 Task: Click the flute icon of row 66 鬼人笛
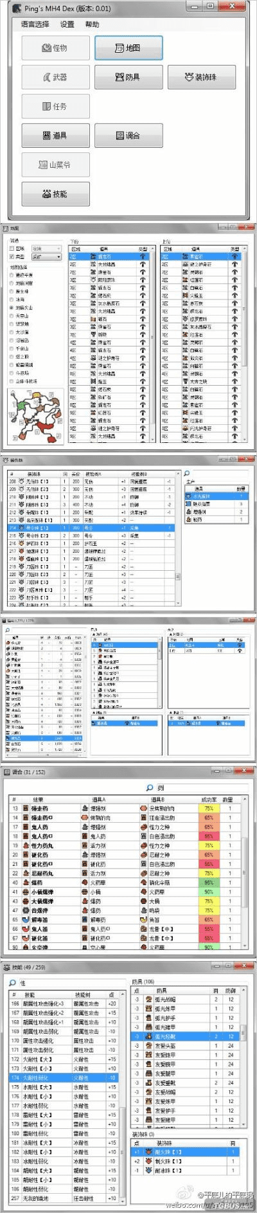click(x=26, y=929)
